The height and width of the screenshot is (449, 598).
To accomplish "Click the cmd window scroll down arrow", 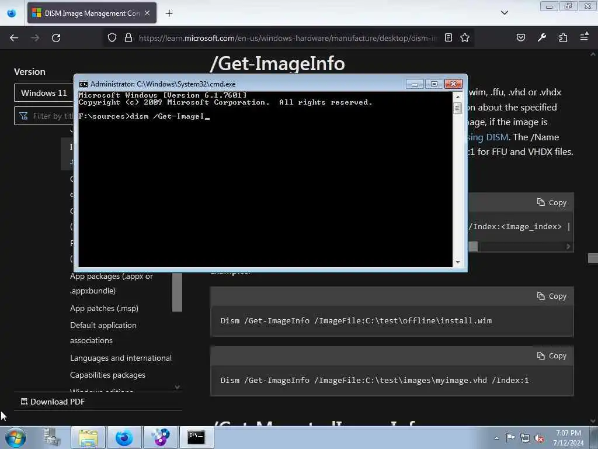I will point(458,263).
